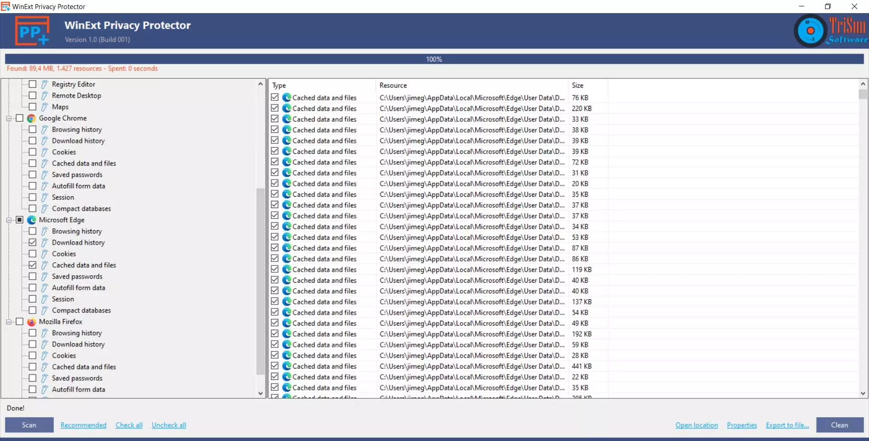This screenshot has height=441, width=869.
Task: Open location of selected resource
Action: [697, 425]
